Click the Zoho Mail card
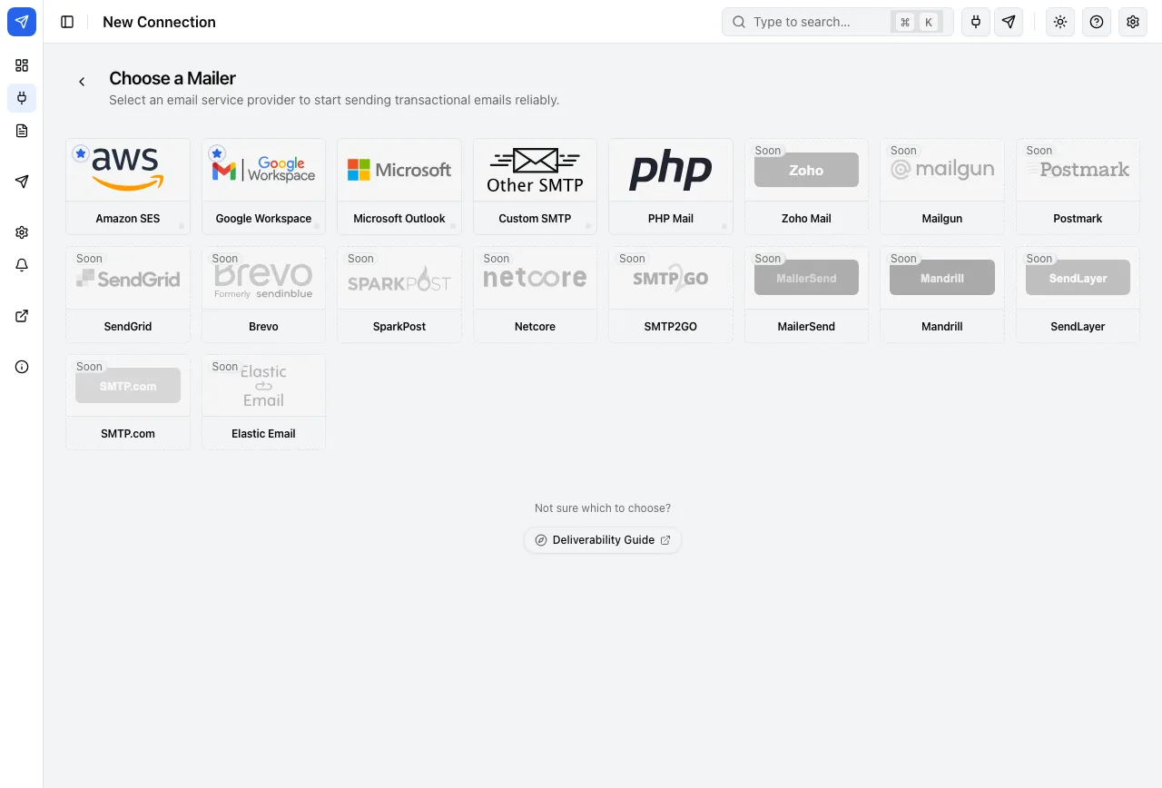1162x788 pixels. [x=806, y=186]
